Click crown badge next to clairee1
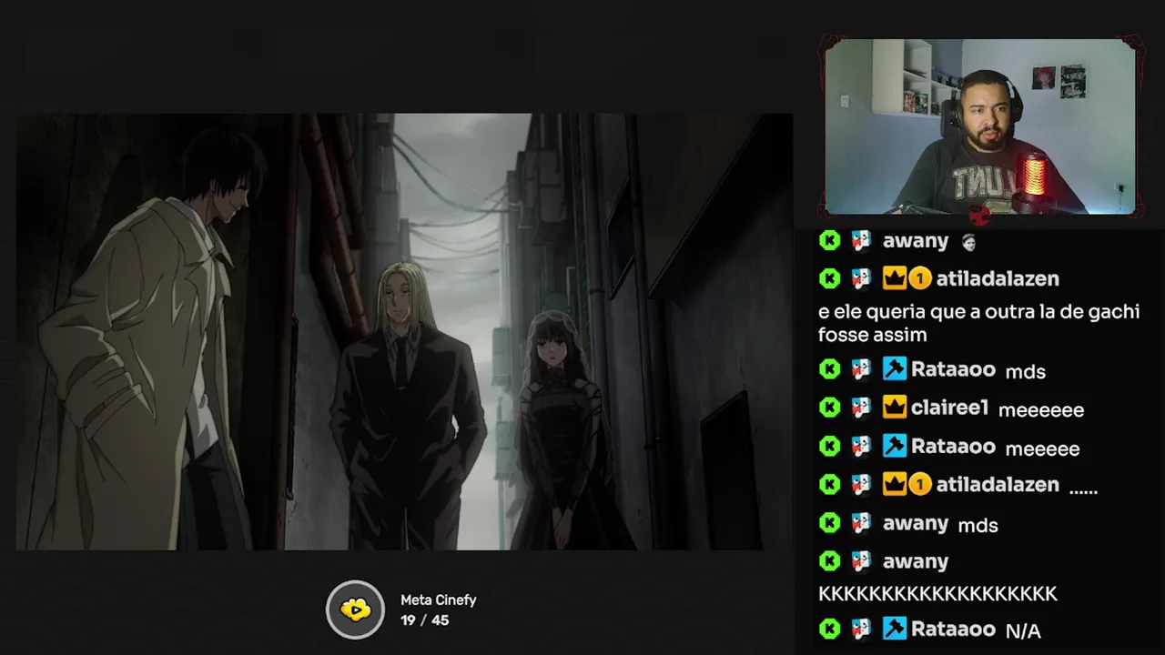 click(894, 408)
